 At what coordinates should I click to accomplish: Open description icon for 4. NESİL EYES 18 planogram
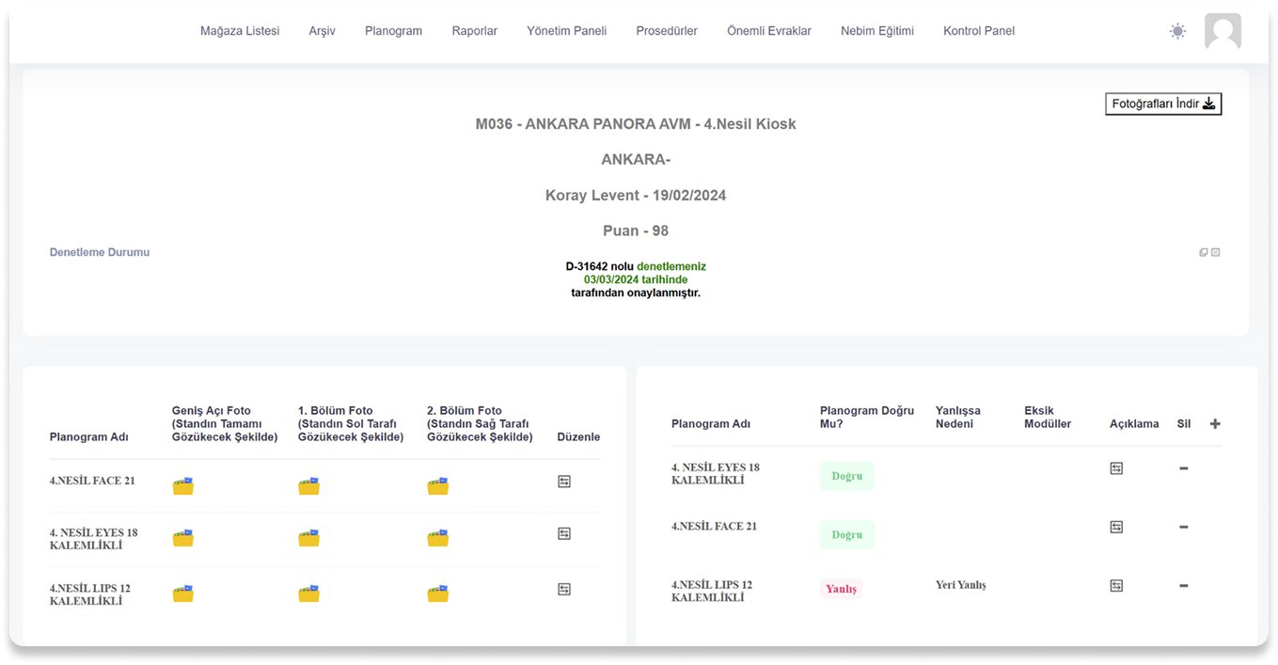(1116, 468)
